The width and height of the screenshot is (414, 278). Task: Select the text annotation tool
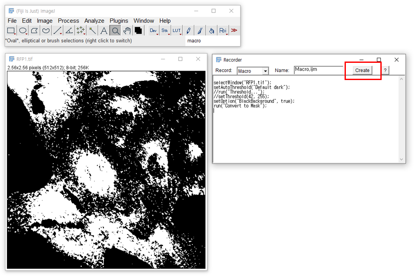[x=103, y=30]
